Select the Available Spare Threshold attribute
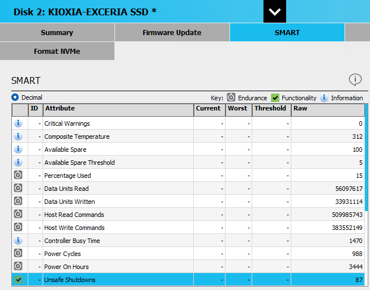The width and height of the screenshot is (370, 290). tap(79, 163)
